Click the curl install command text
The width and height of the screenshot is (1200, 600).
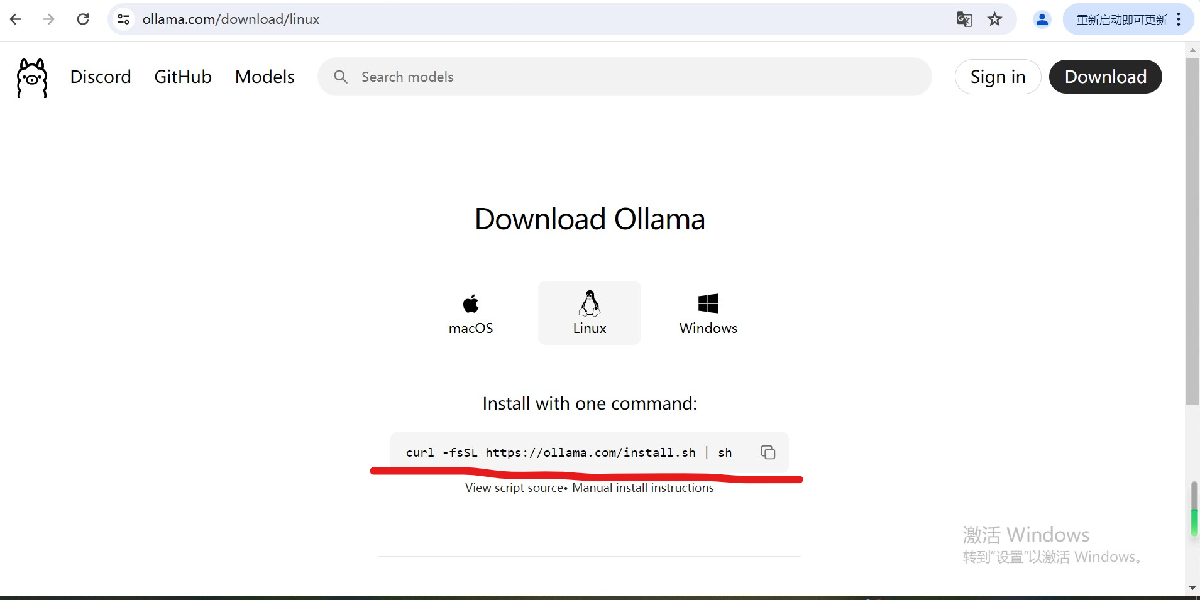569,452
